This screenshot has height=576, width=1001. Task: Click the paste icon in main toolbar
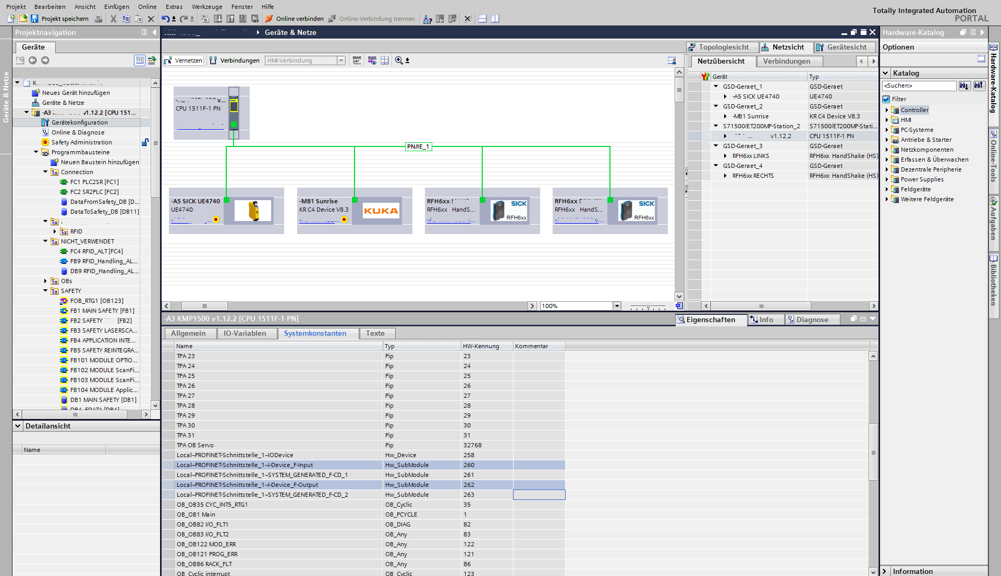[138, 19]
